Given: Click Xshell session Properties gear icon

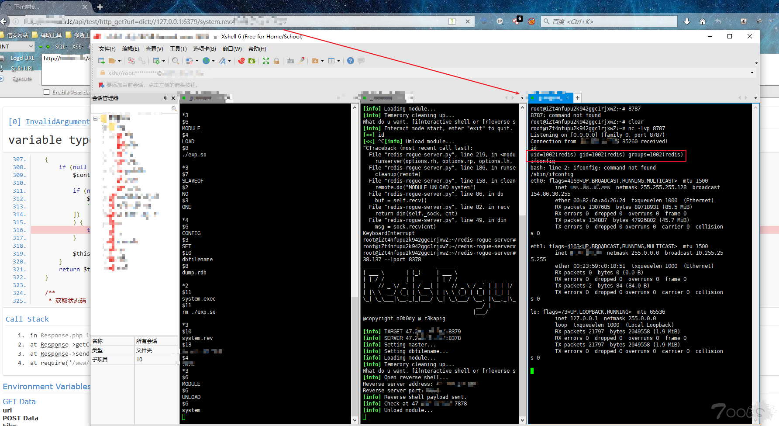Looking at the screenshot, I should pos(156,61).
